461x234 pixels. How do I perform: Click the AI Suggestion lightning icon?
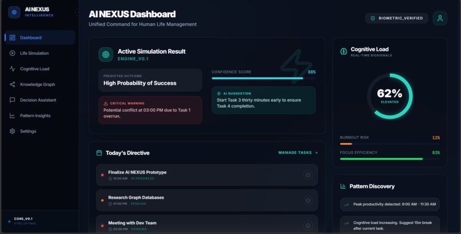click(x=218, y=94)
